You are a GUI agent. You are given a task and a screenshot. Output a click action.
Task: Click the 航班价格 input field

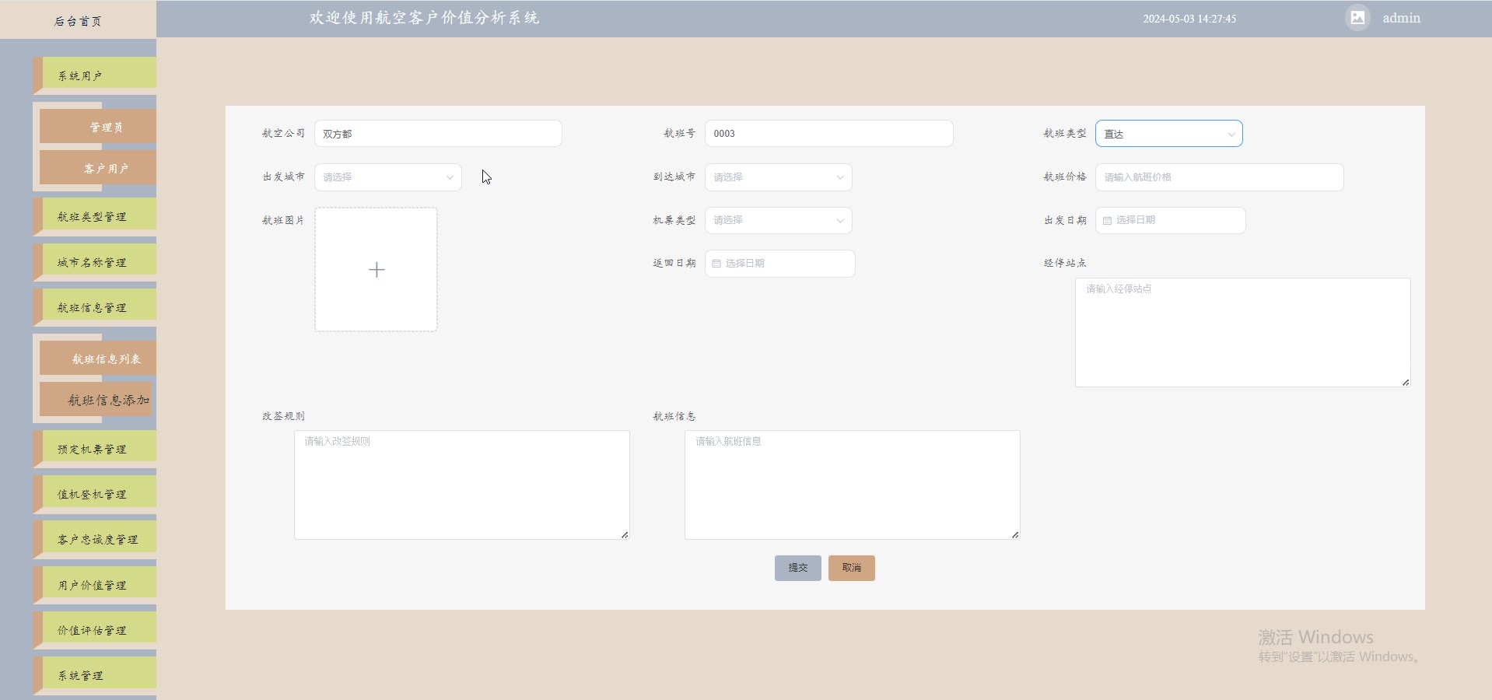coord(1220,177)
